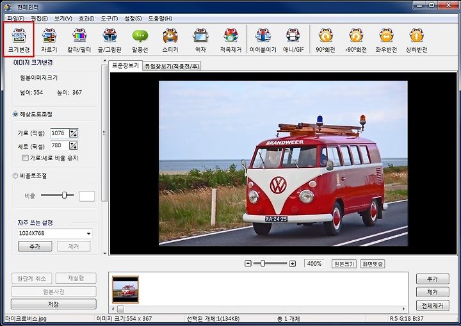Open the 도움말(H) menu
Screen dimensions: 461x326
(x=160, y=19)
